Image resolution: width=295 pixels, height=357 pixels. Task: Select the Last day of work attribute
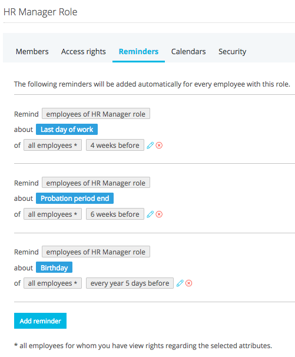coord(67,130)
